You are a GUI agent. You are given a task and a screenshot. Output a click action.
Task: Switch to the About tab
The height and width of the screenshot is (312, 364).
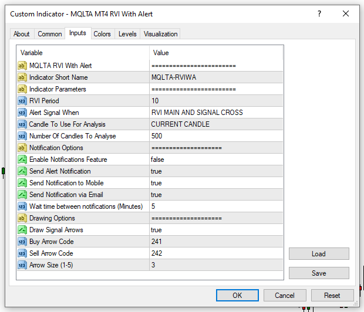click(21, 34)
